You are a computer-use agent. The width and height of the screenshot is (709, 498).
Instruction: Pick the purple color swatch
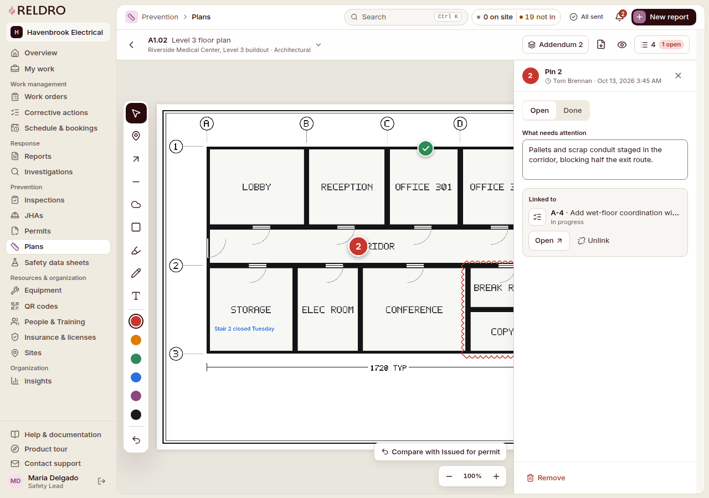pyautogui.click(x=136, y=396)
